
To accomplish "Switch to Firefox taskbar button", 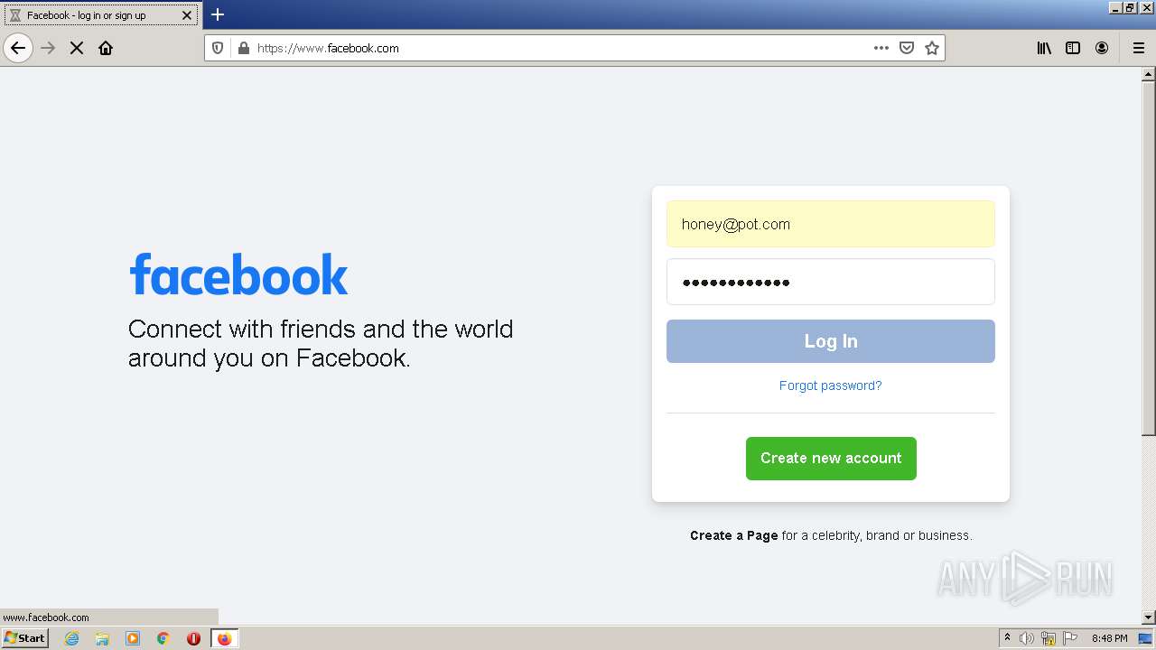I will [224, 638].
